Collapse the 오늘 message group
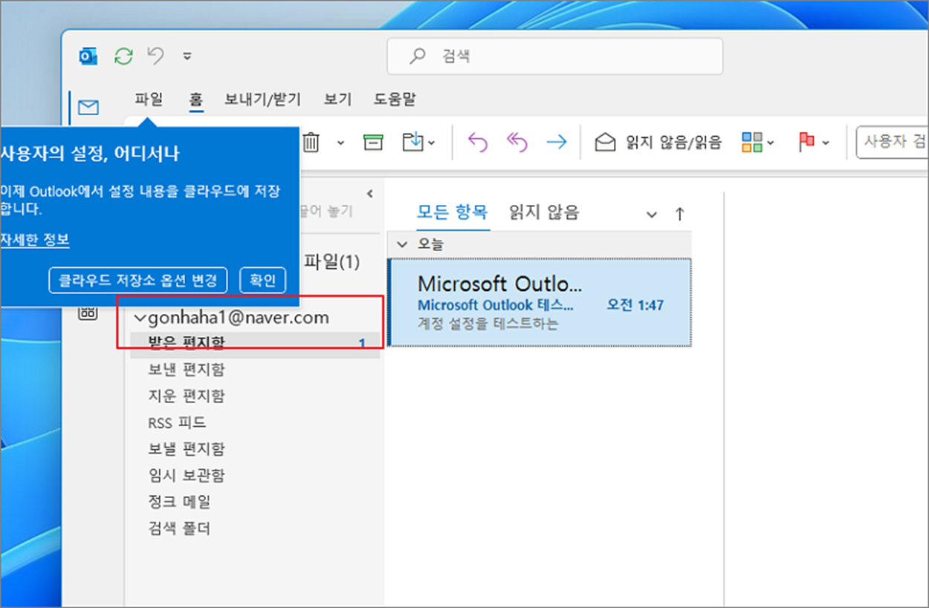Image resolution: width=929 pixels, height=608 pixels. coord(403,243)
